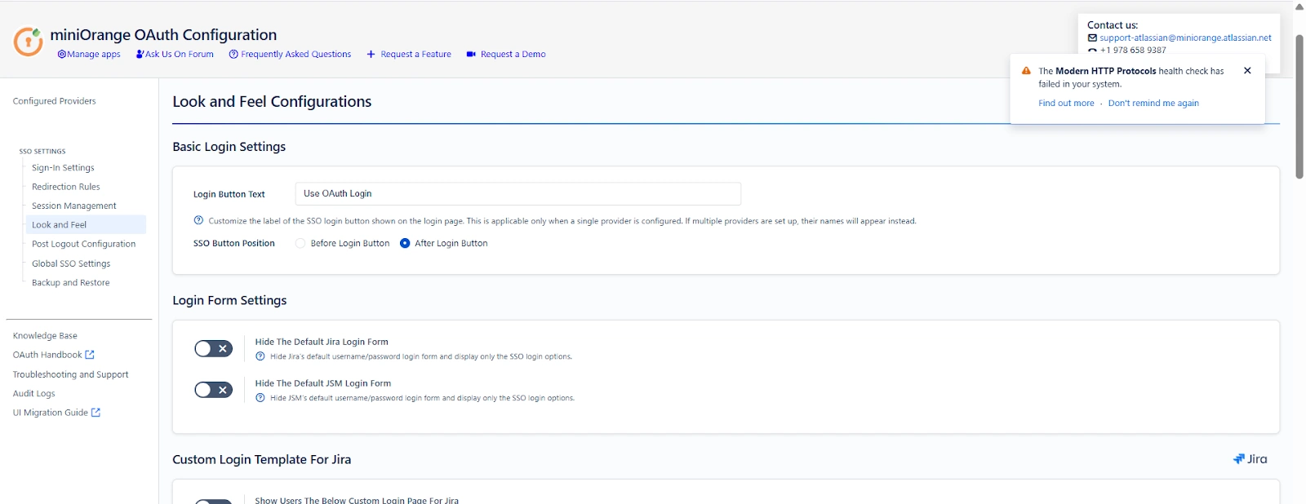Dismiss the health check notification
1306x504 pixels.
click(x=1247, y=71)
